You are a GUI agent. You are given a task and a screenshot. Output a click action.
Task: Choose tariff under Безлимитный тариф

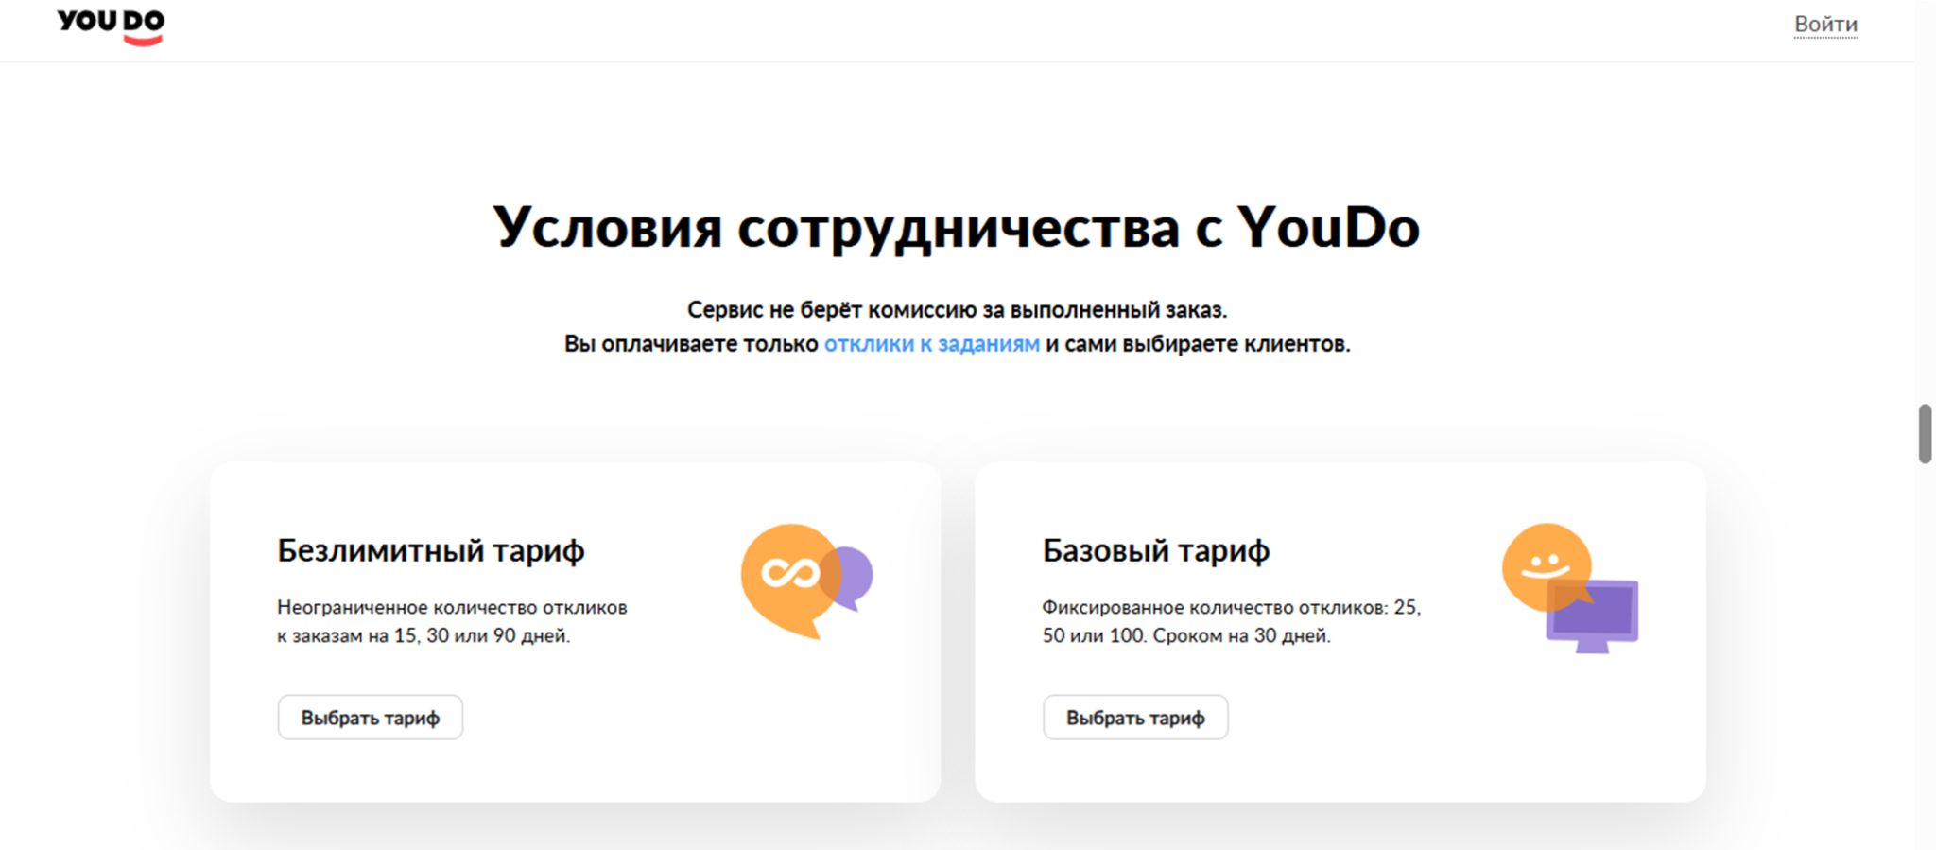point(371,718)
